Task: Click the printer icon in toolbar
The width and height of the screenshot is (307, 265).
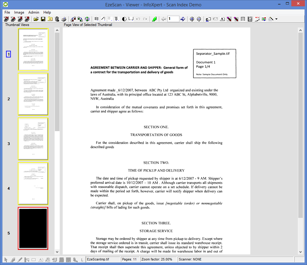Action: pos(64,19)
